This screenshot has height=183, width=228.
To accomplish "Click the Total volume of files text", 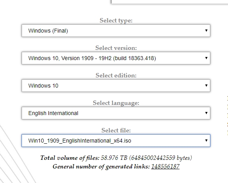I will coord(116,158).
